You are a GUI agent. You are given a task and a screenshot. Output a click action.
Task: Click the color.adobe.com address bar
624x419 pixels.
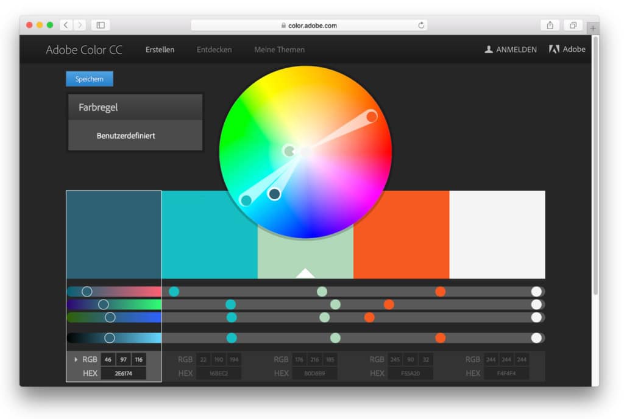[x=309, y=25]
